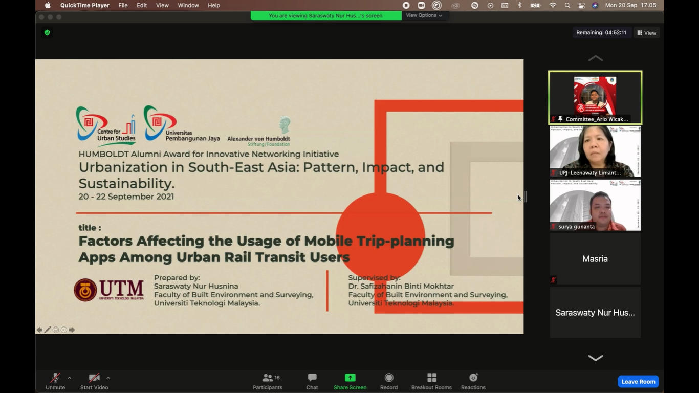
Task: Expand audio options arrow beside Unmute
Action: point(69,378)
